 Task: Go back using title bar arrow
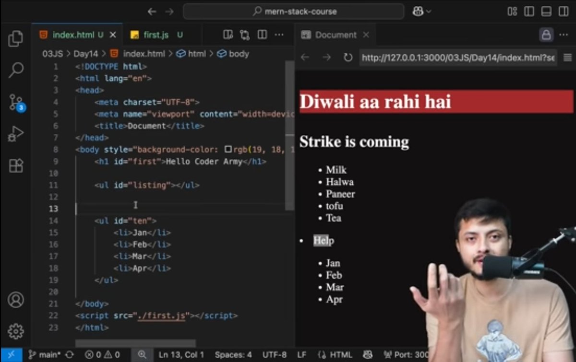click(152, 11)
